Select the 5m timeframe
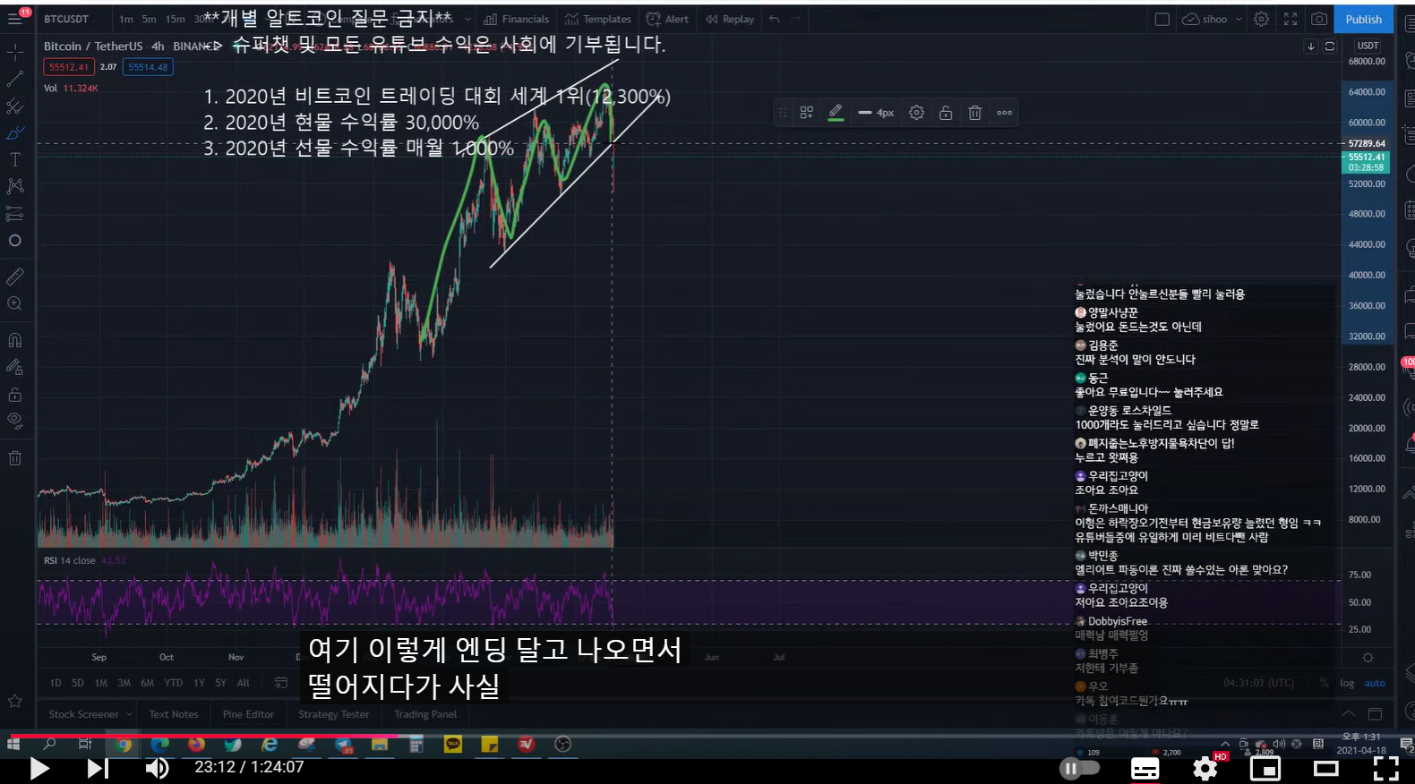The image size is (1415, 784). click(149, 19)
